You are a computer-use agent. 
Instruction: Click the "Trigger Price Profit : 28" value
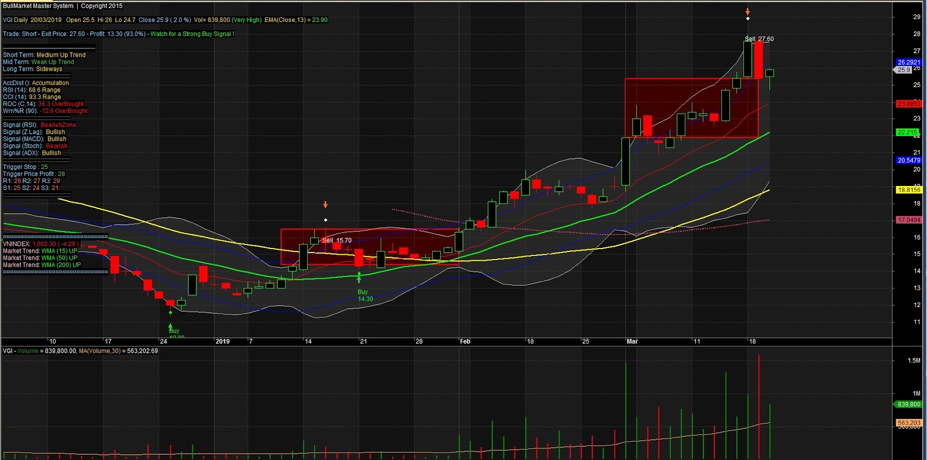click(x=34, y=174)
